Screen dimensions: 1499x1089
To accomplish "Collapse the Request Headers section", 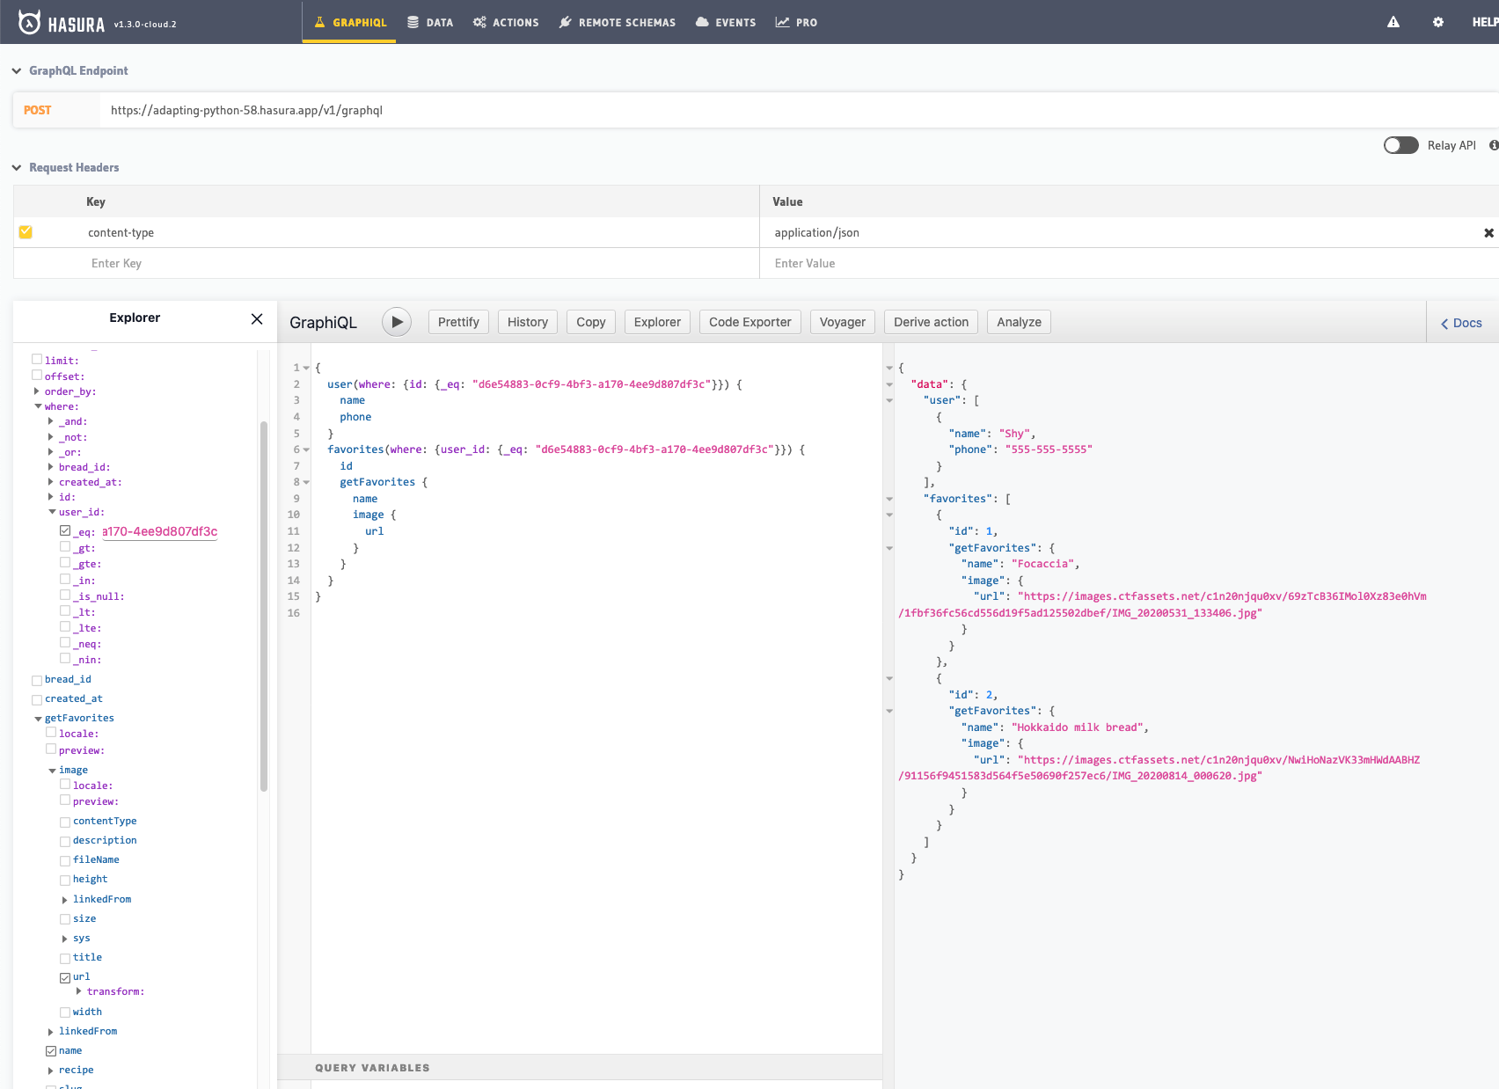I will click(17, 168).
